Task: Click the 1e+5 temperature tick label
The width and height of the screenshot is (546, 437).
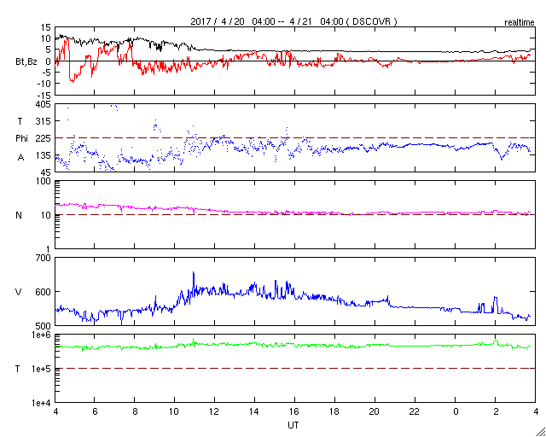Action: pos(42,369)
